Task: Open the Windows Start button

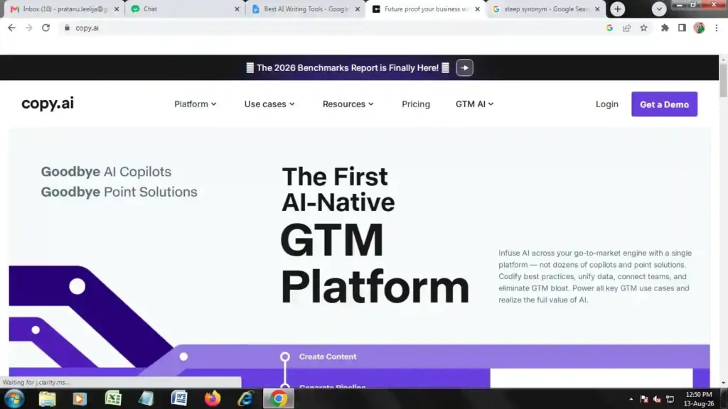Action: point(14,399)
